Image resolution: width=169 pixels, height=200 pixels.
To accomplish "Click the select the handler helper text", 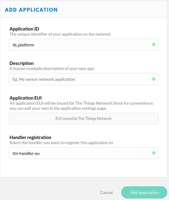I will pos(61,143).
